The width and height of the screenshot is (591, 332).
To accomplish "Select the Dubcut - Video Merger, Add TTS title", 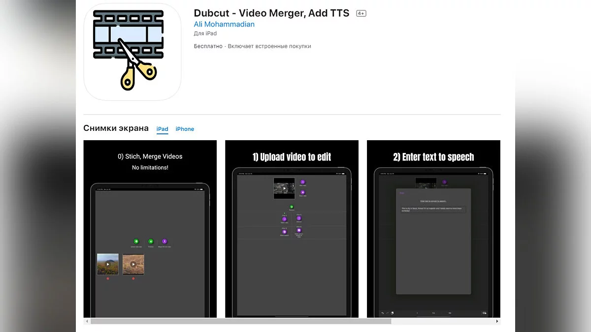I will click(x=271, y=13).
